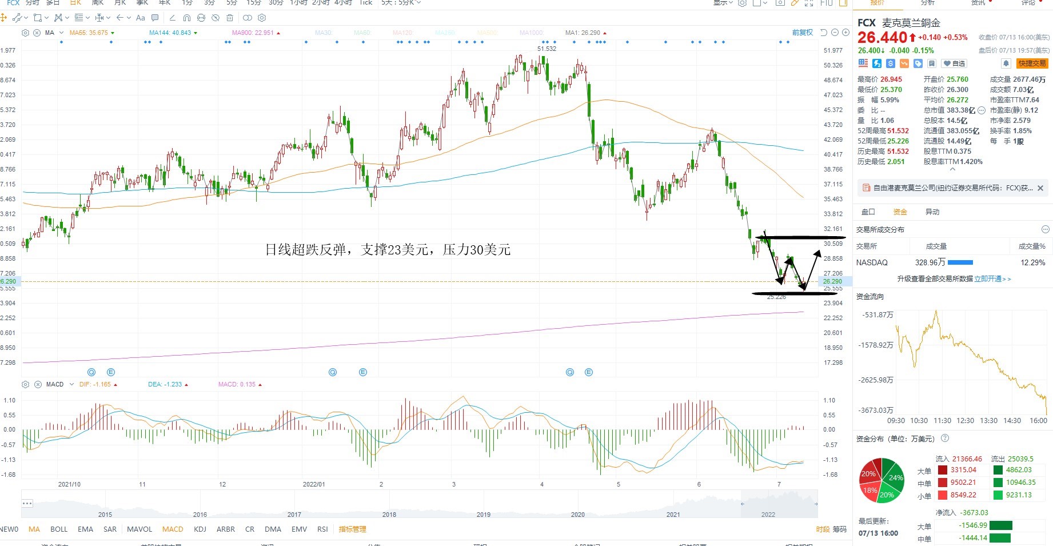Viewport: 1053px width, 546px height.
Task: Toggle the RSI sub-indicator
Action: (322, 529)
